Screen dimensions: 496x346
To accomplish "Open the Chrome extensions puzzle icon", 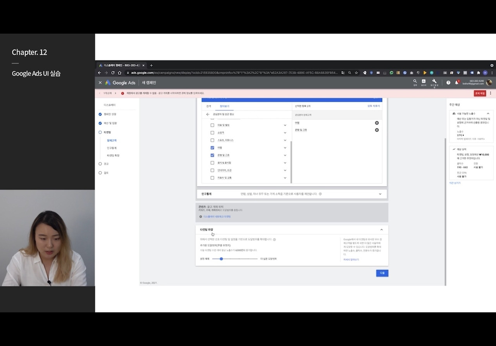I will pyautogui.click(x=479, y=73).
